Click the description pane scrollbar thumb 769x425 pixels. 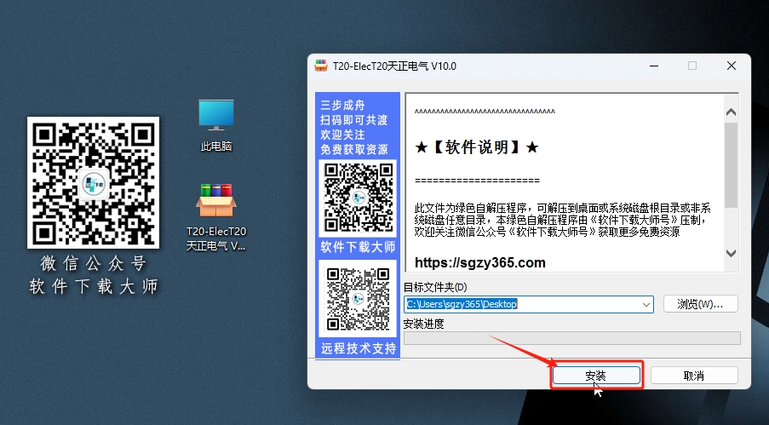point(731,165)
